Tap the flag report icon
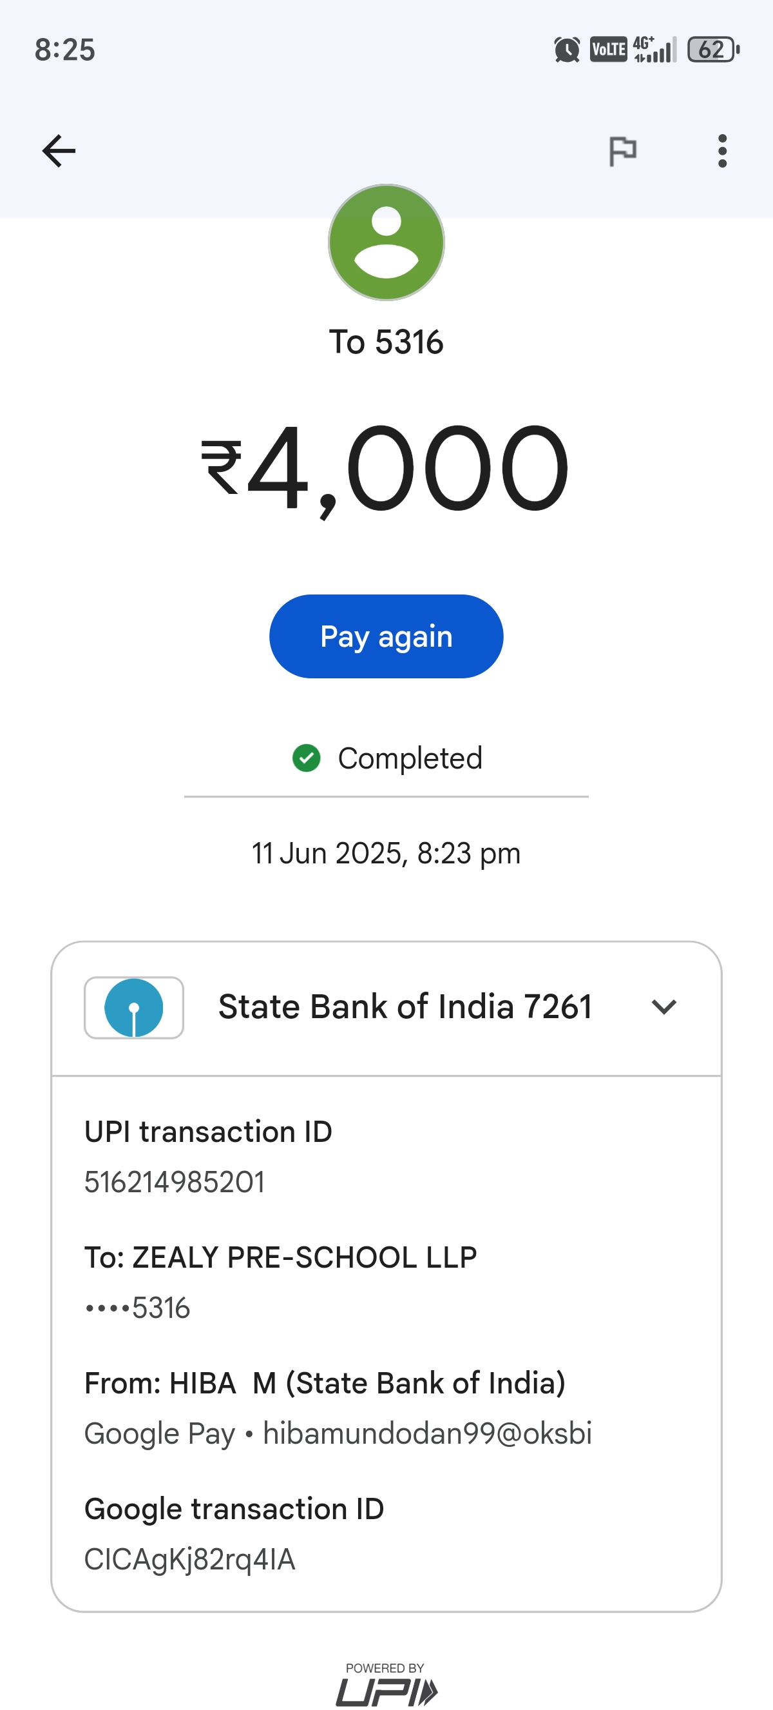Screen dimensions: 773x1710 (622, 151)
